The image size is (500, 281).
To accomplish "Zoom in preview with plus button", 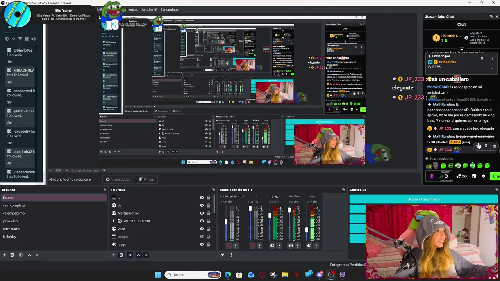I will point(66,170).
